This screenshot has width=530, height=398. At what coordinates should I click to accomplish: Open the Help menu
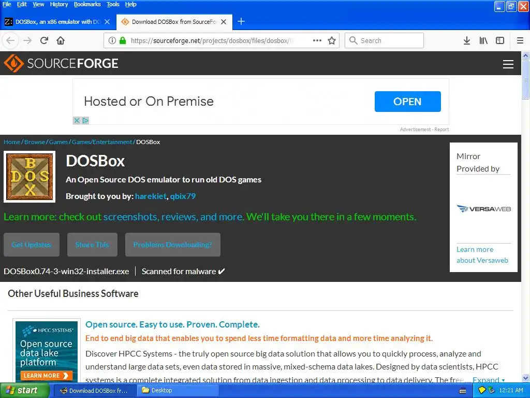click(130, 4)
